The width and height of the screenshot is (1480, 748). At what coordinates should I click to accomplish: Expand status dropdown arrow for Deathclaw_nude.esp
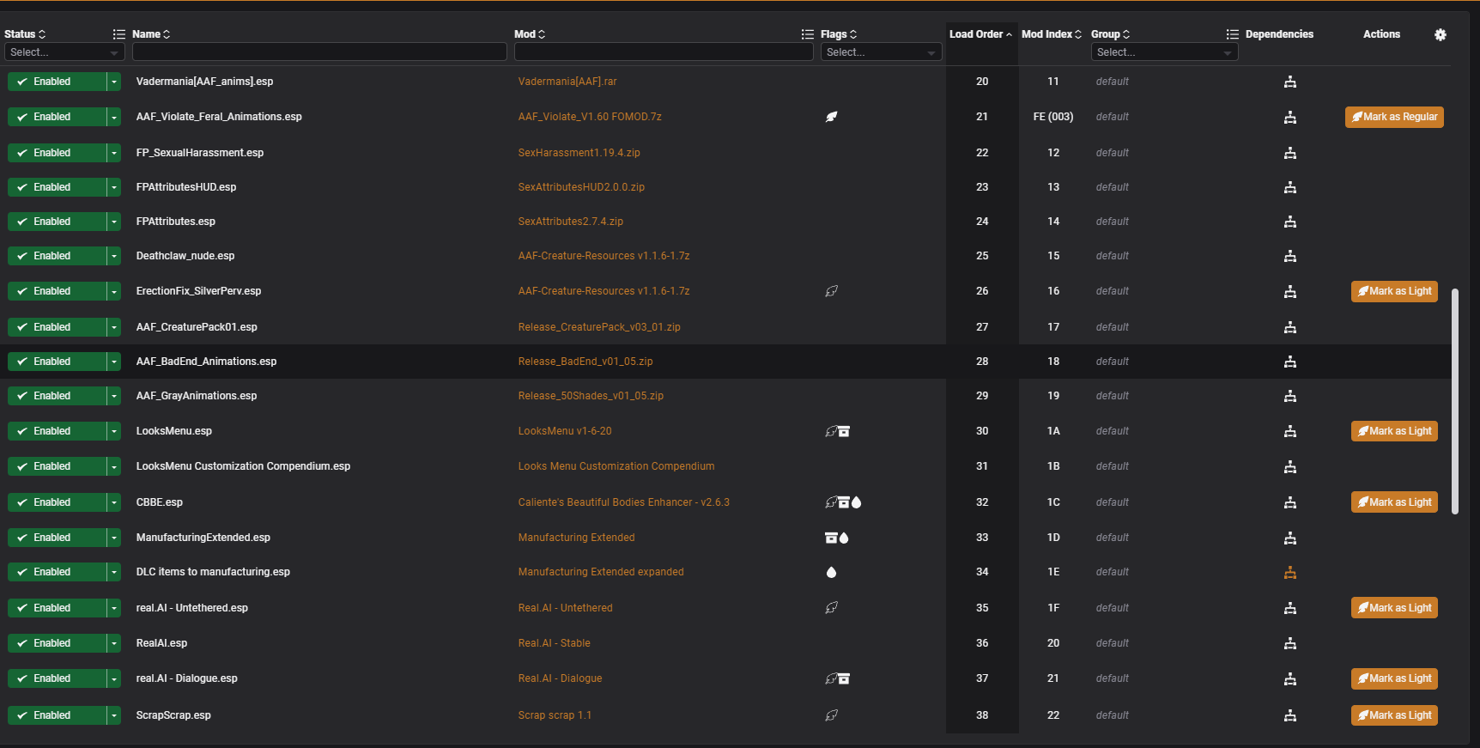click(114, 256)
